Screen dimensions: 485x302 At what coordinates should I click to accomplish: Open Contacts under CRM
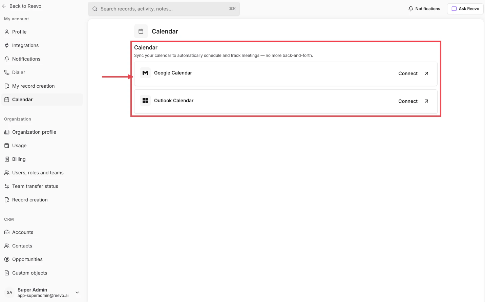coord(42,246)
